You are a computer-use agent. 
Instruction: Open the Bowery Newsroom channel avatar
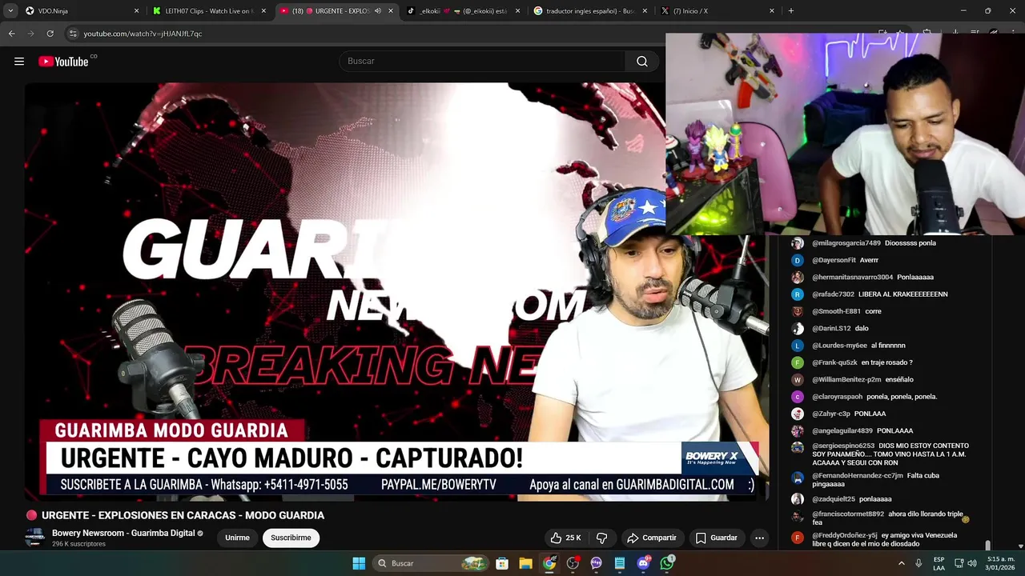pyautogui.click(x=34, y=538)
